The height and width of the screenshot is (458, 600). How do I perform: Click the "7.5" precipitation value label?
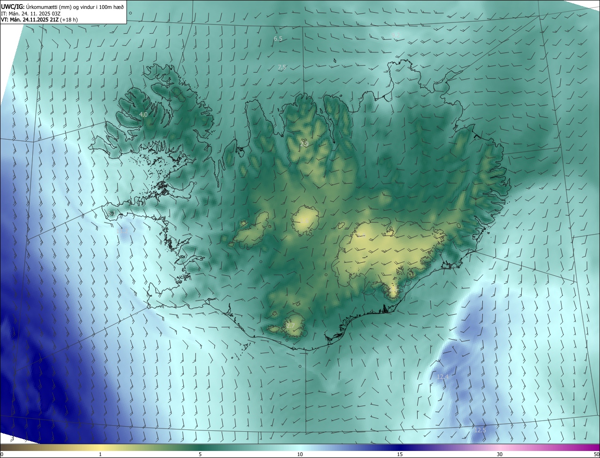(x=282, y=67)
